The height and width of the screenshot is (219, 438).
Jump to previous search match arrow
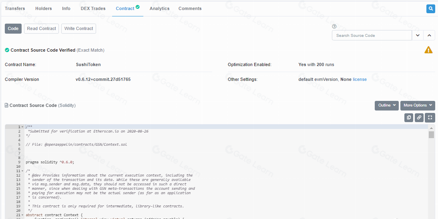[x=429, y=36]
